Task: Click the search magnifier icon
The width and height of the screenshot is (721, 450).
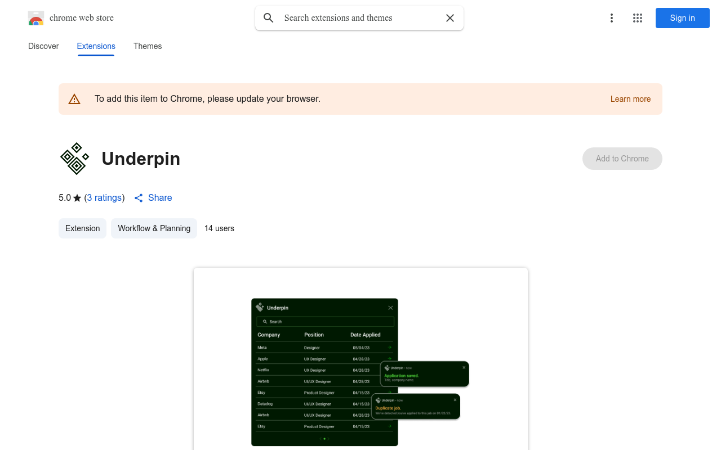Action: pyautogui.click(x=269, y=18)
